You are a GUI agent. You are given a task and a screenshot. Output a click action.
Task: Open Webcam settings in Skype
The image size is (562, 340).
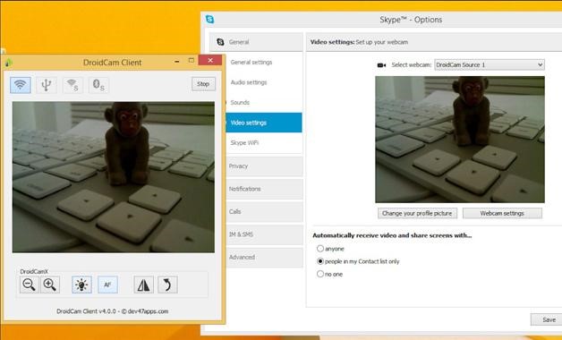(x=502, y=213)
